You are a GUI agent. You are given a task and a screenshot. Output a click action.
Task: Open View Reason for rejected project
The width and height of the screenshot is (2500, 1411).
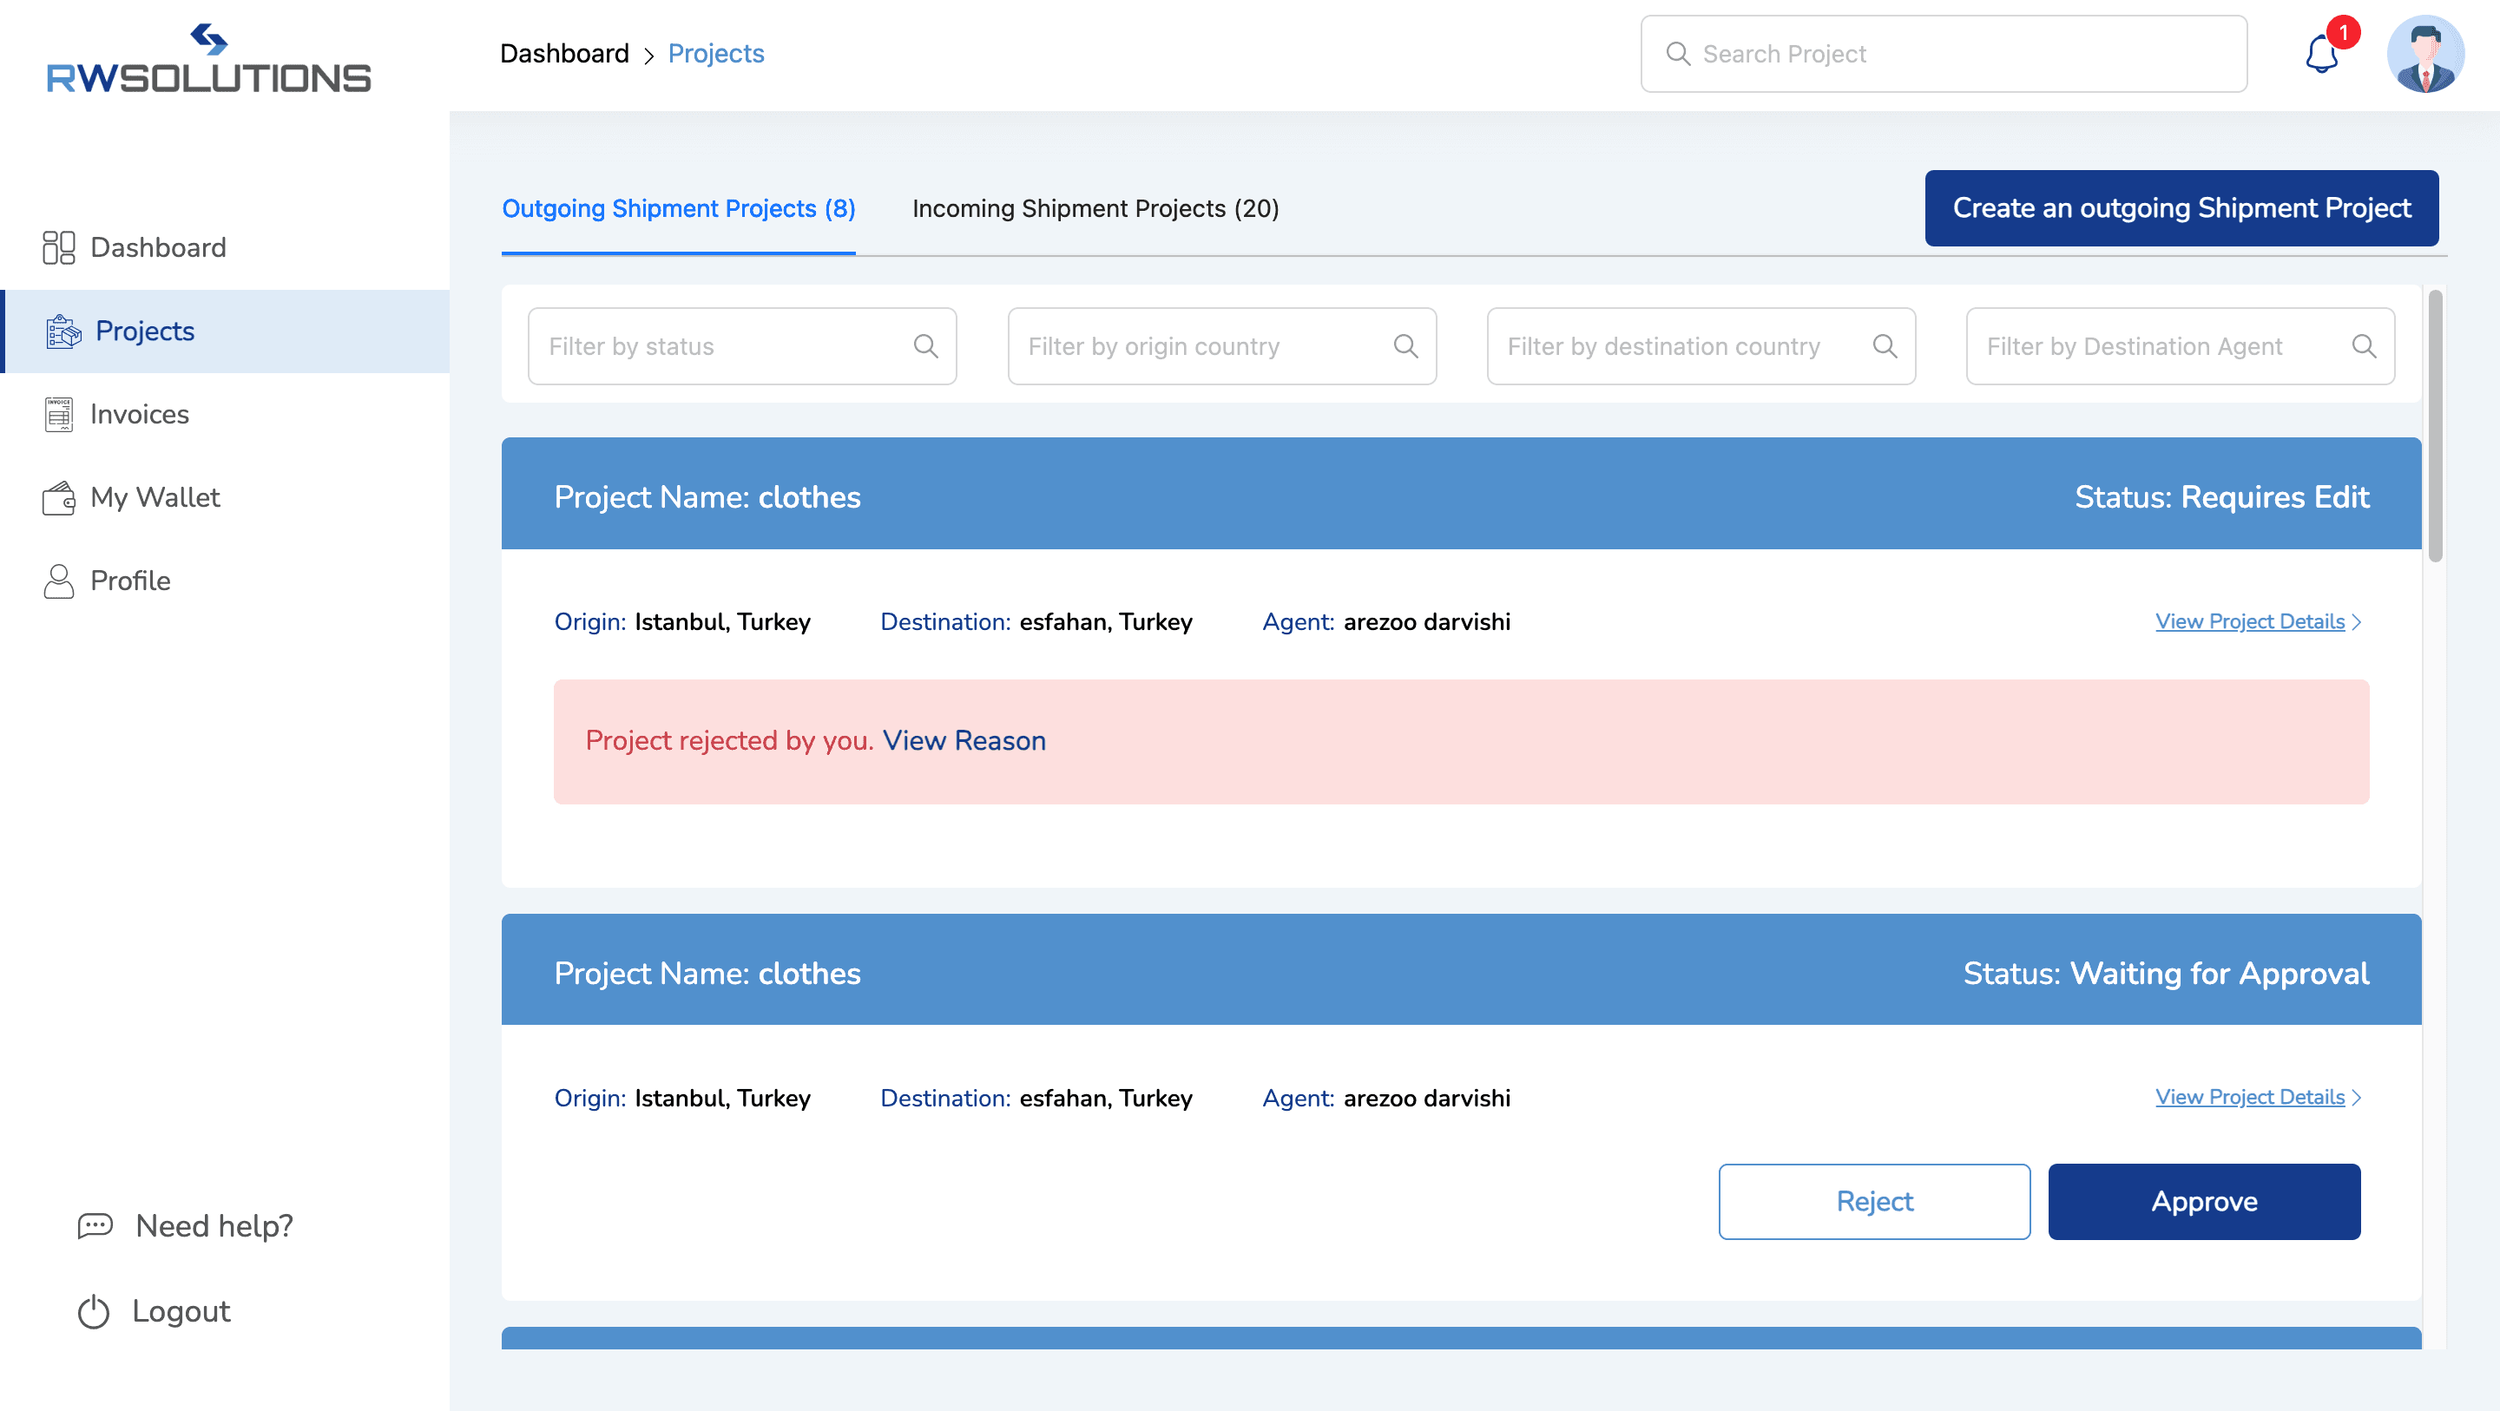[964, 740]
